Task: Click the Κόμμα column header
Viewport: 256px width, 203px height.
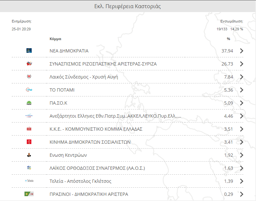Action: coord(56,39)
